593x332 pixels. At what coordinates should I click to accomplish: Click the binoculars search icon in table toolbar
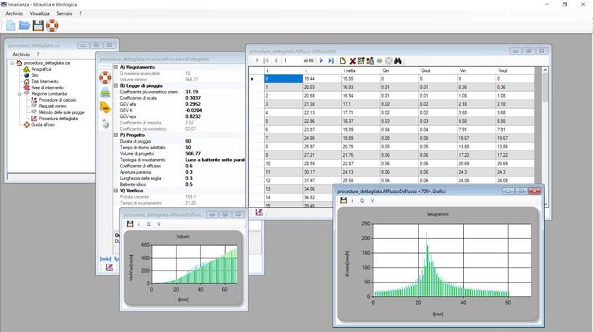398,61
